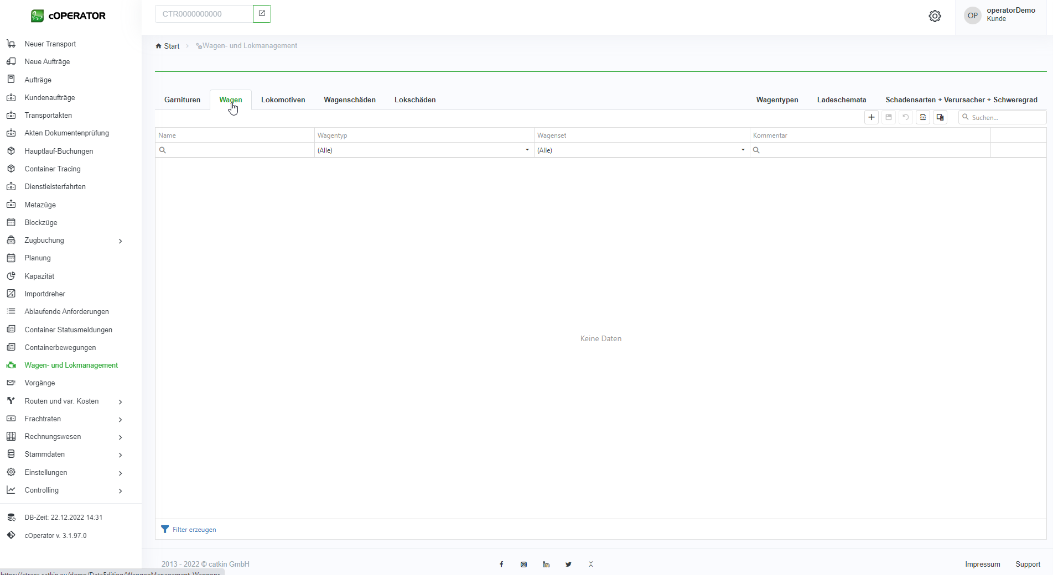1053x575 pixels.
Task: Click the open-container icon next to the CTR field
Action: (x=262, y=14)
